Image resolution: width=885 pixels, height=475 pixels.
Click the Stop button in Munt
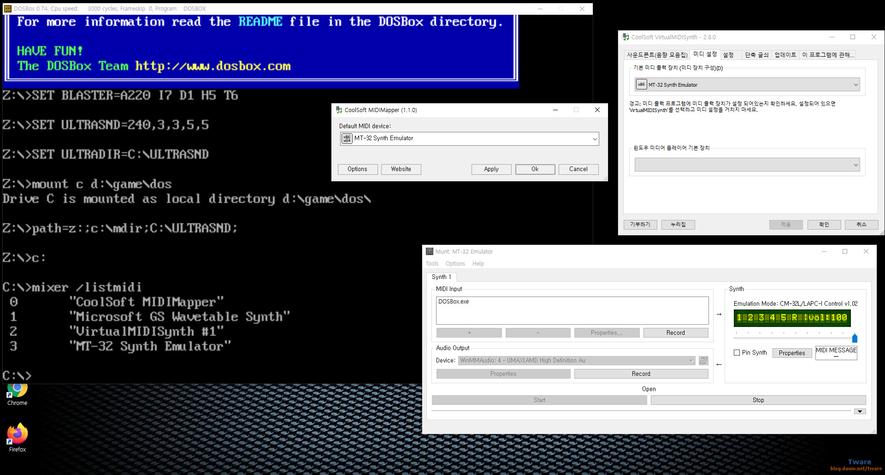(x=758, y=400)
